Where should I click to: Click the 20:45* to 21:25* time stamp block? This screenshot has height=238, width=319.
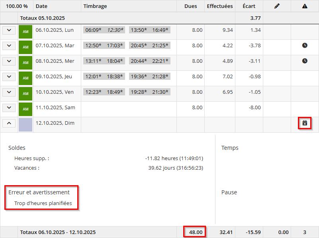[x=149, y=46]
